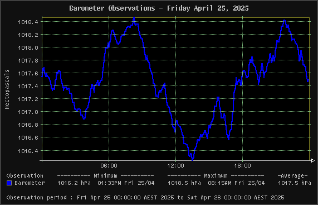
Task: Click the Barometer legend label
Action: (30, 183)
